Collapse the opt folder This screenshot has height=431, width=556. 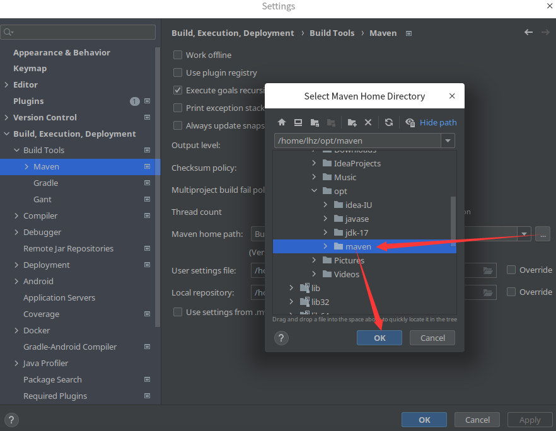[x=314, y=191]
